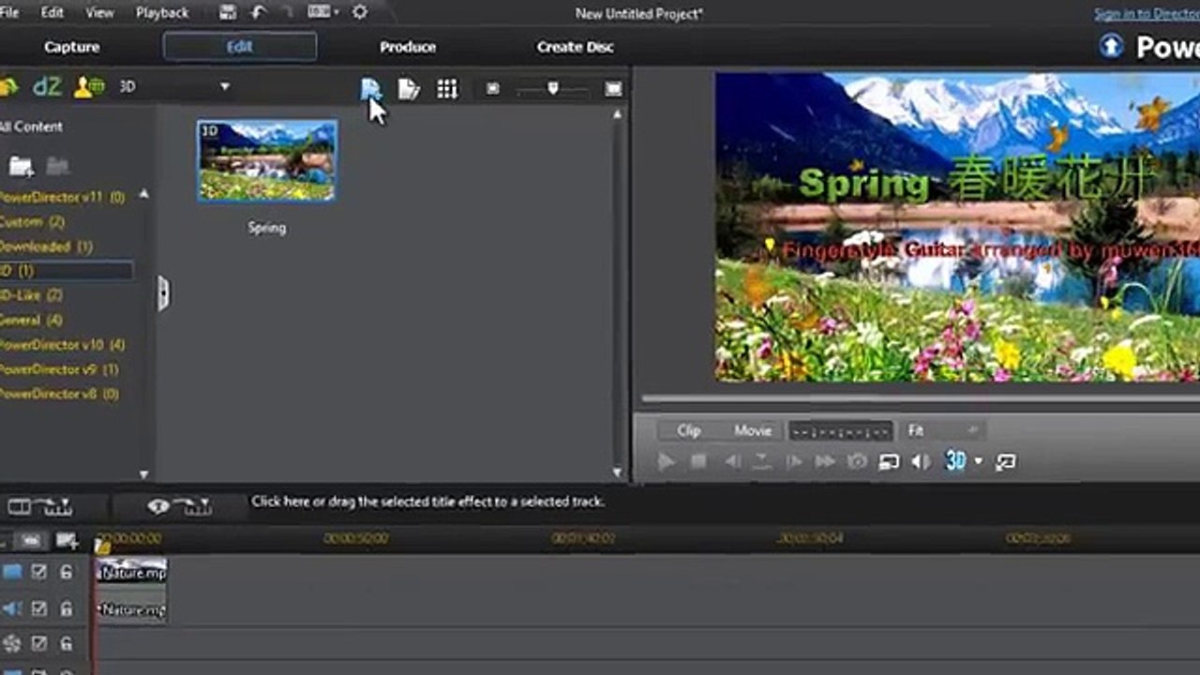Open preferences gear icon in the menu bar
Viewport: 1200px width, 675px height.
pos(359,12)
